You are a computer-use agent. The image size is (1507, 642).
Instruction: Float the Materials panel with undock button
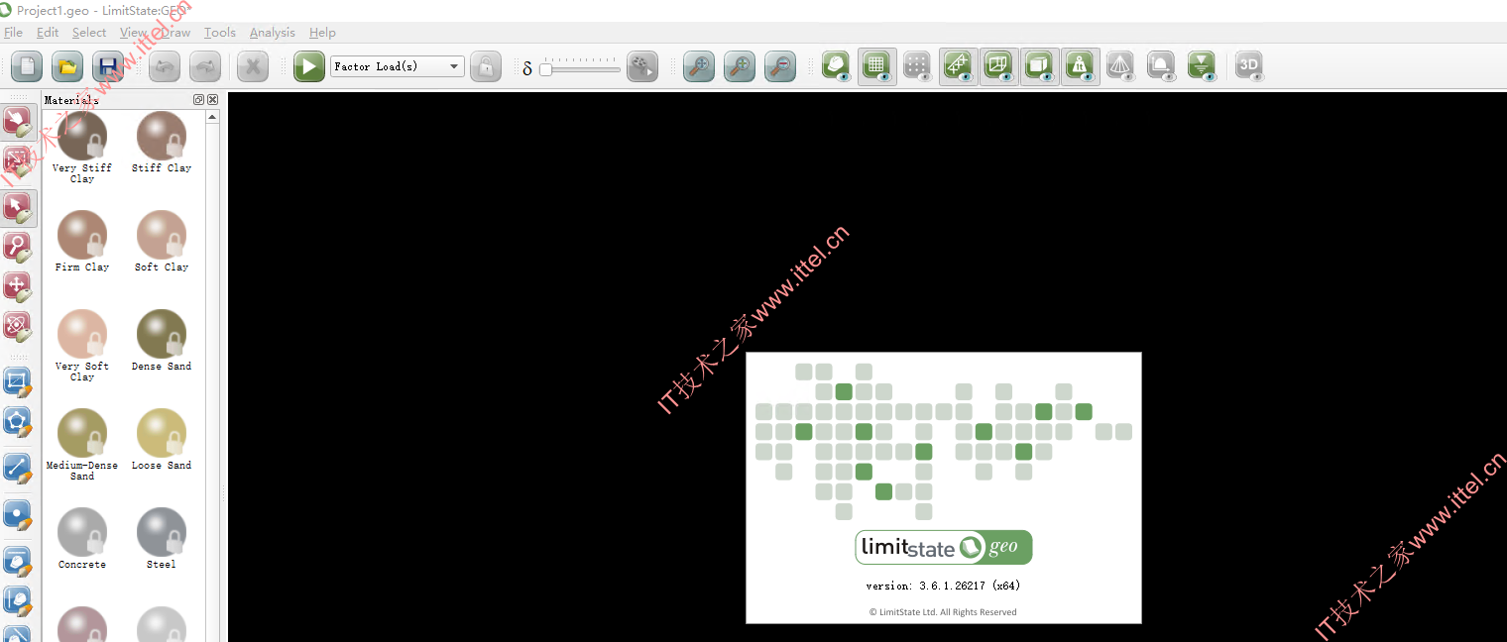click(x=198, y=100)
